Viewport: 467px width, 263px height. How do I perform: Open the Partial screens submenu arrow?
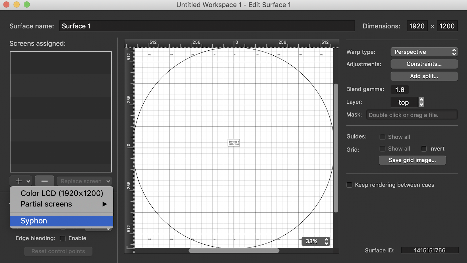[105, 204]
